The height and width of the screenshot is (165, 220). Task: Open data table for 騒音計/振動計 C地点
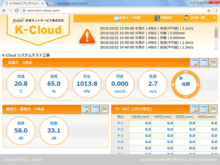[x=95, y=109]
